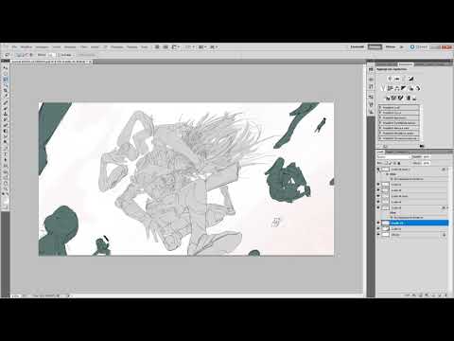The height and width of the screenshot is (341, 454).
Task: Select the Move tool
Action: tap(6, 68)
